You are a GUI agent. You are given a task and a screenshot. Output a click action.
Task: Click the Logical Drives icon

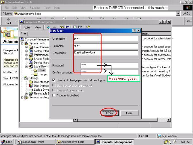coord(31,90)
